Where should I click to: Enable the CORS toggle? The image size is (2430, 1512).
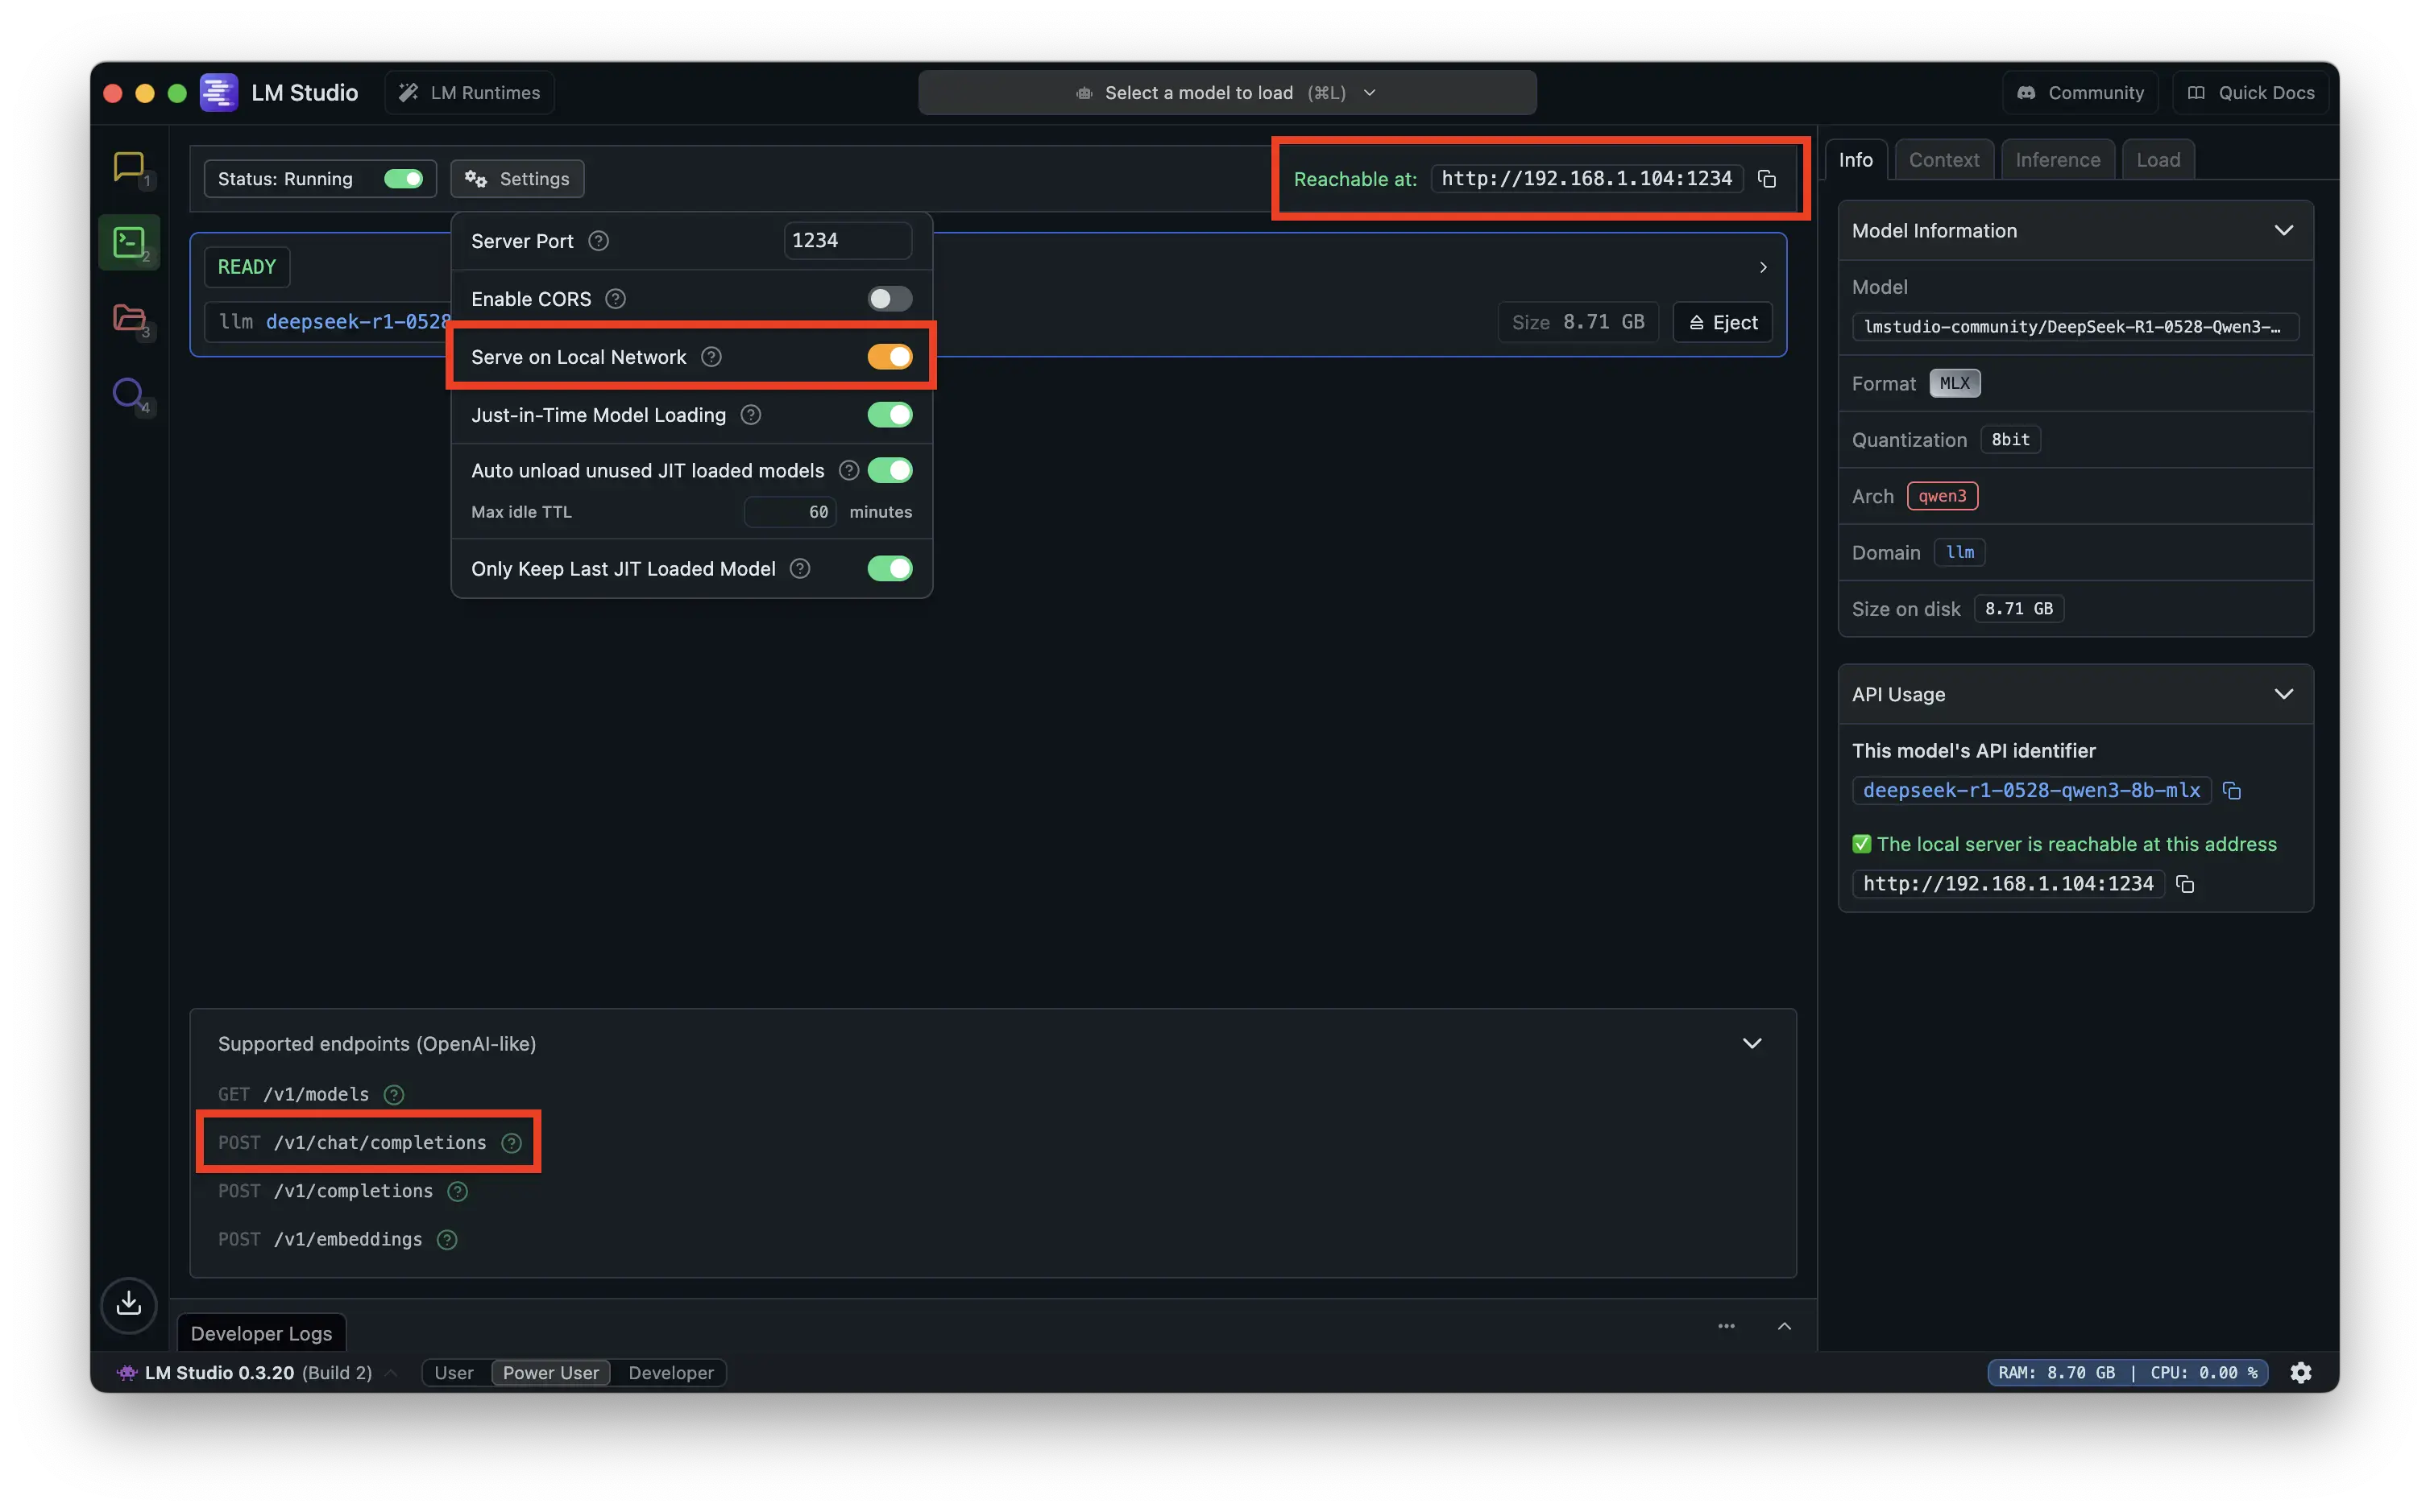coord(889,299)
